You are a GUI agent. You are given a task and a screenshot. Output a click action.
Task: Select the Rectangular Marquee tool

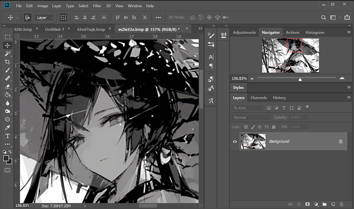pos(7,37)
